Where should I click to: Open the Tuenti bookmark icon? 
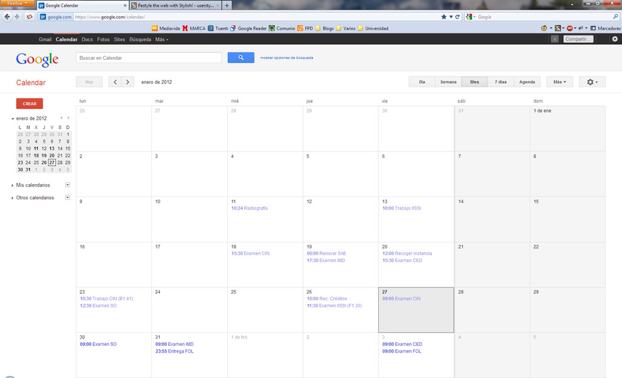click(x=211, y=28)
